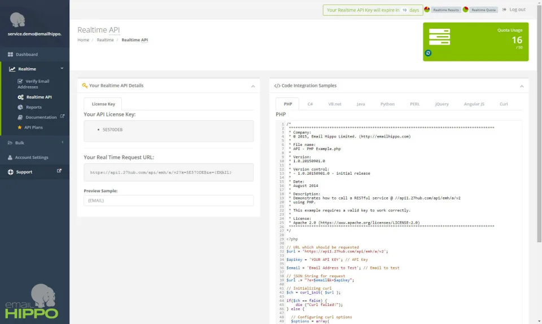Click the API license key 5E570DEB

point(112,130)
